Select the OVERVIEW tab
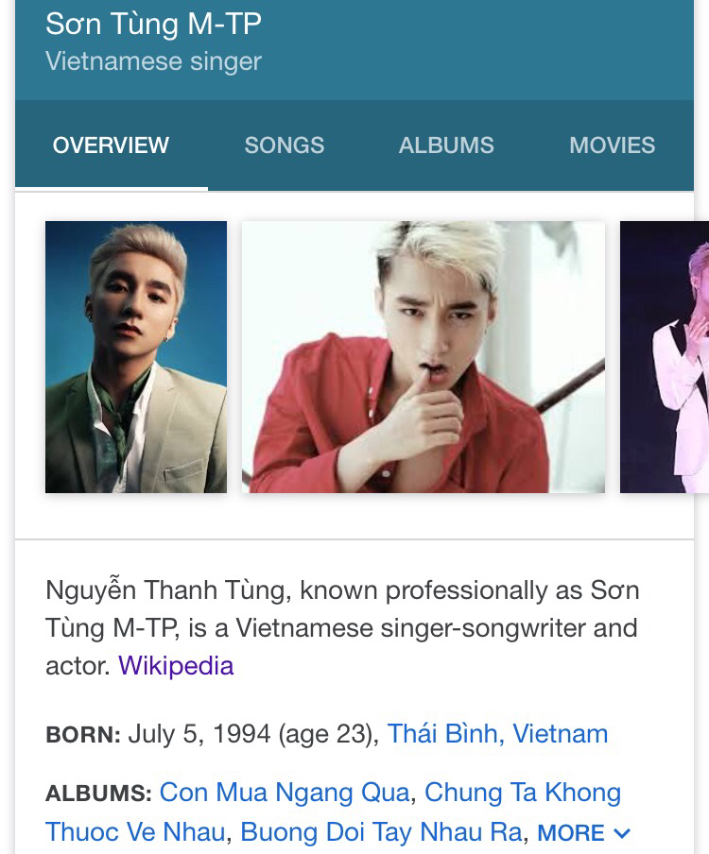This screenshot has height=854, width=709. (111, 145)
